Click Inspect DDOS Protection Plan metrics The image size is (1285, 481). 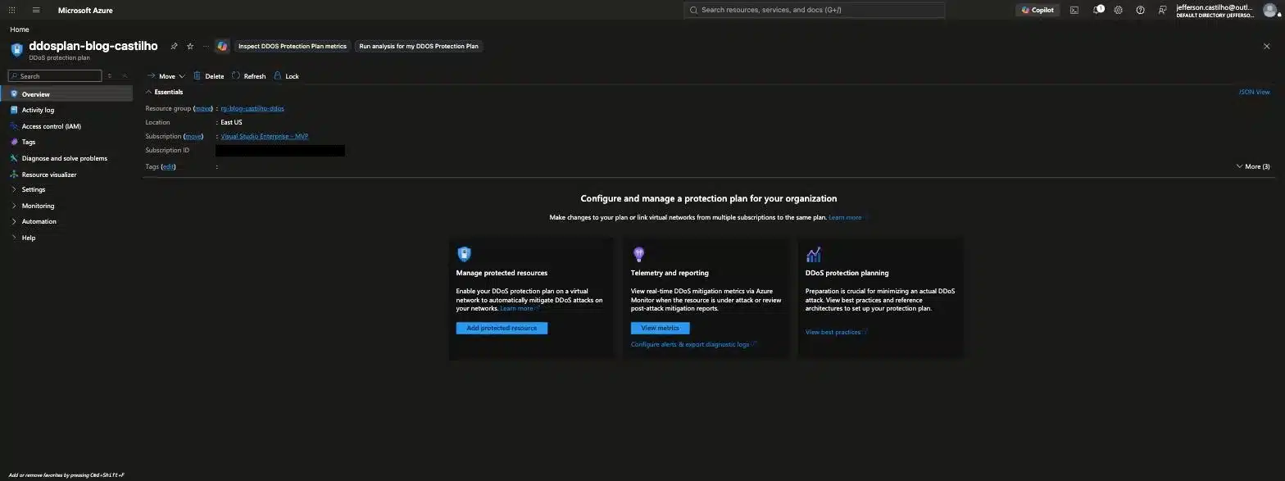pos(293,46)
